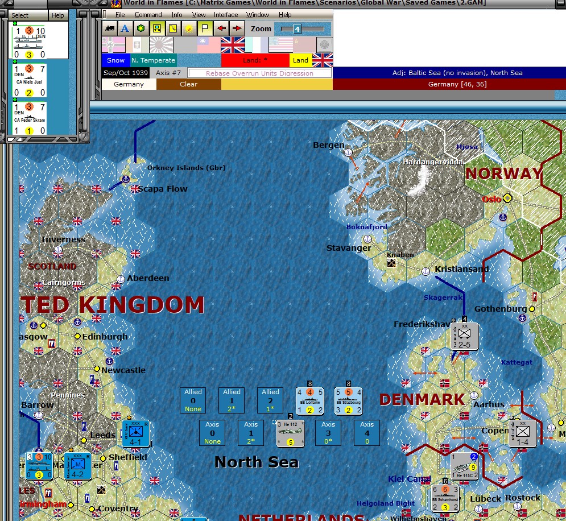The height and width of the screenshot is (521, 566).
Task: Click the 'Sep/Oct 1939' turn label
Action: [x=125, y=73]
